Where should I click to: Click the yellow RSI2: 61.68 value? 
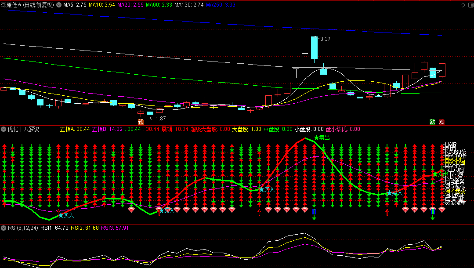(x=85, y=228)
